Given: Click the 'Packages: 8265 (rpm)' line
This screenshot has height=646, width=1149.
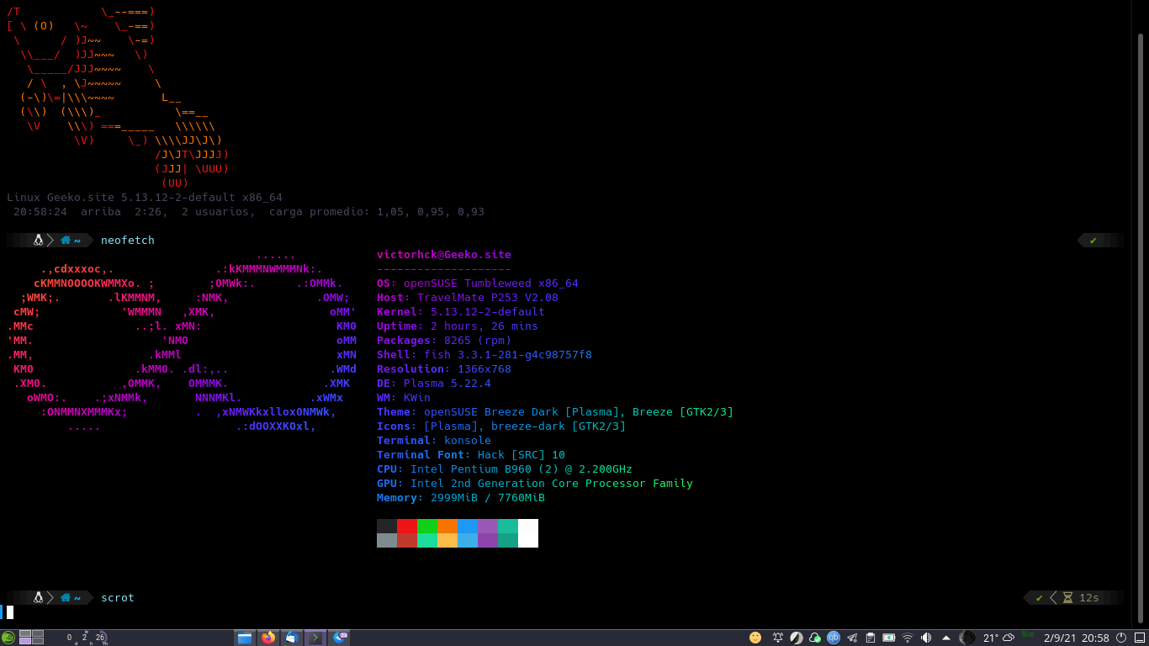Looking at the screenshot, I should pos(444,341).
